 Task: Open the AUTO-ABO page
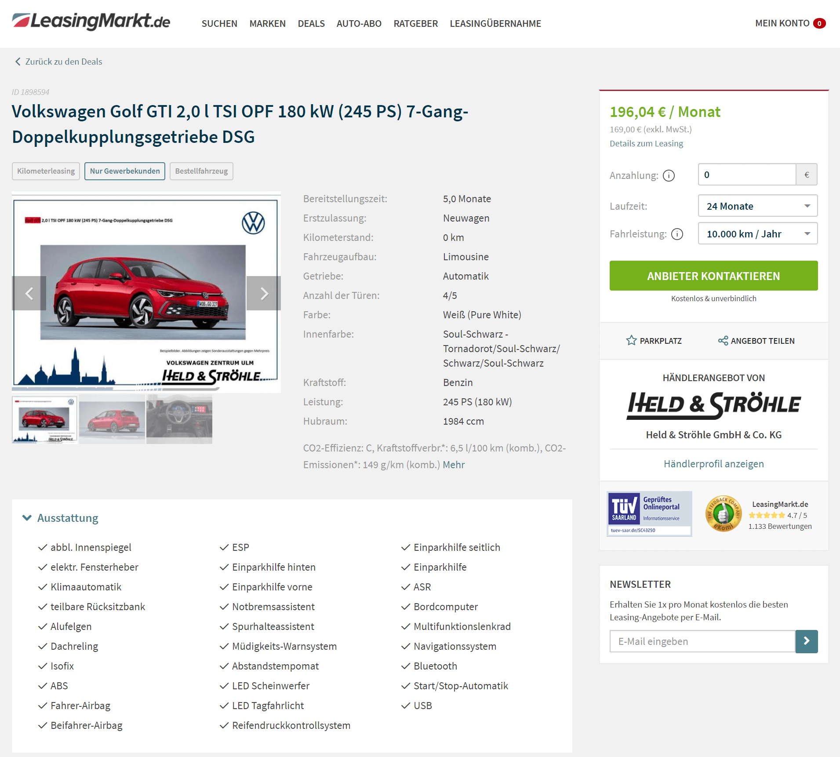(x=359, y=23)
